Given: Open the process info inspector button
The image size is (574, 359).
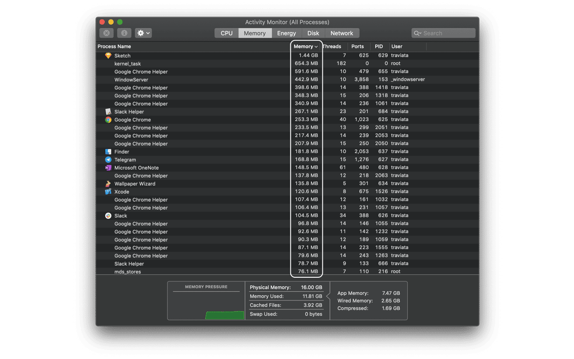Looking at the screenshot, I should point(124,33).
